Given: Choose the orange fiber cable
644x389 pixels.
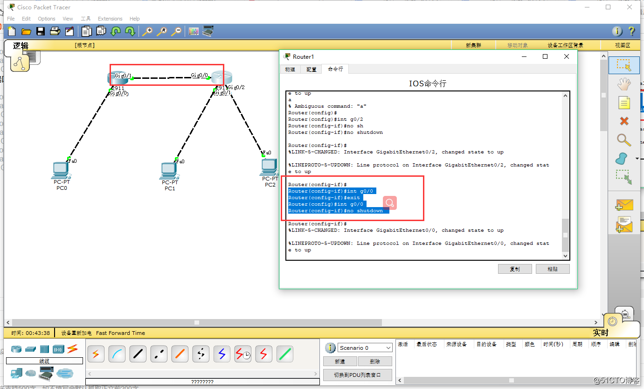Looking at the screenshot, I should point(180,354).
